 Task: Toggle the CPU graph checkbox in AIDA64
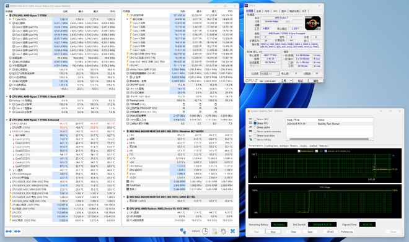pyautogui.click(x=317, y=151)
